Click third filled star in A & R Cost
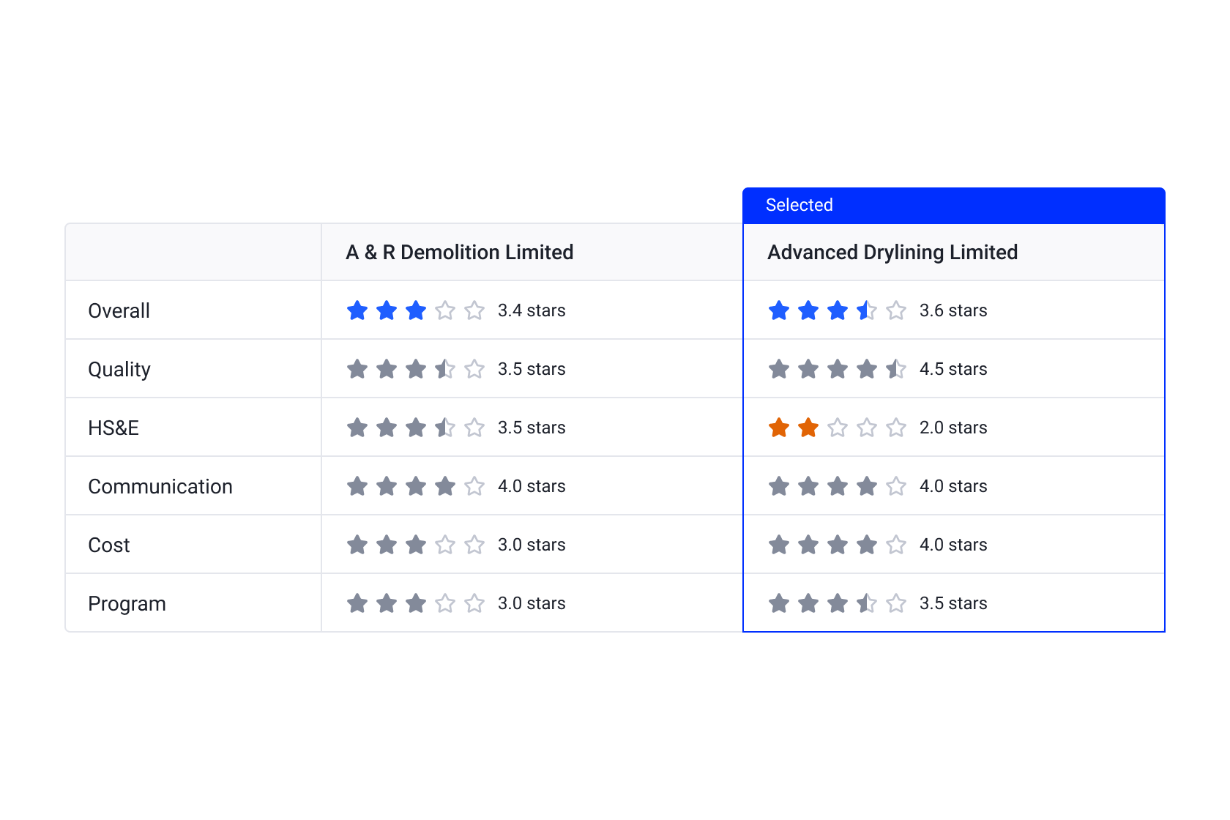 tap(416, 545)
